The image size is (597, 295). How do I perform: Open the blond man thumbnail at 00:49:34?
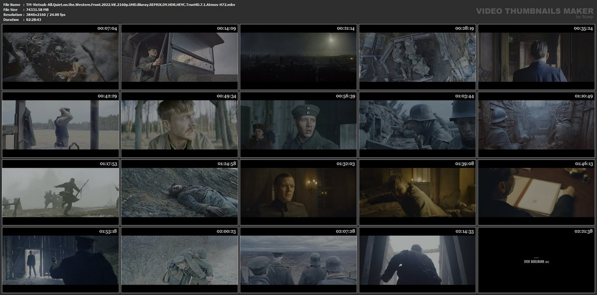pyautogui.click(x=180, y=125)
